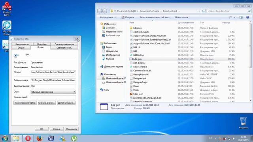Open the Recycle Bin (Корзина) on the desktop
Screen dimensions: 253x142
pos(244,123)
